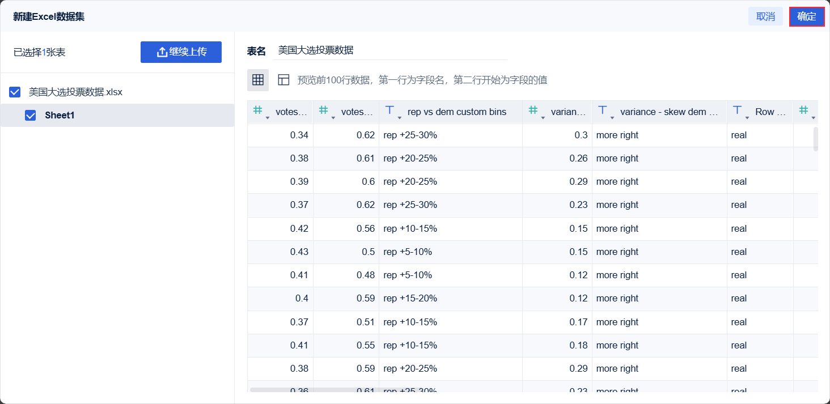Screen dimensions: 830x404
Task: Click the cell with value 0.55
Action: tap(346, 346)
